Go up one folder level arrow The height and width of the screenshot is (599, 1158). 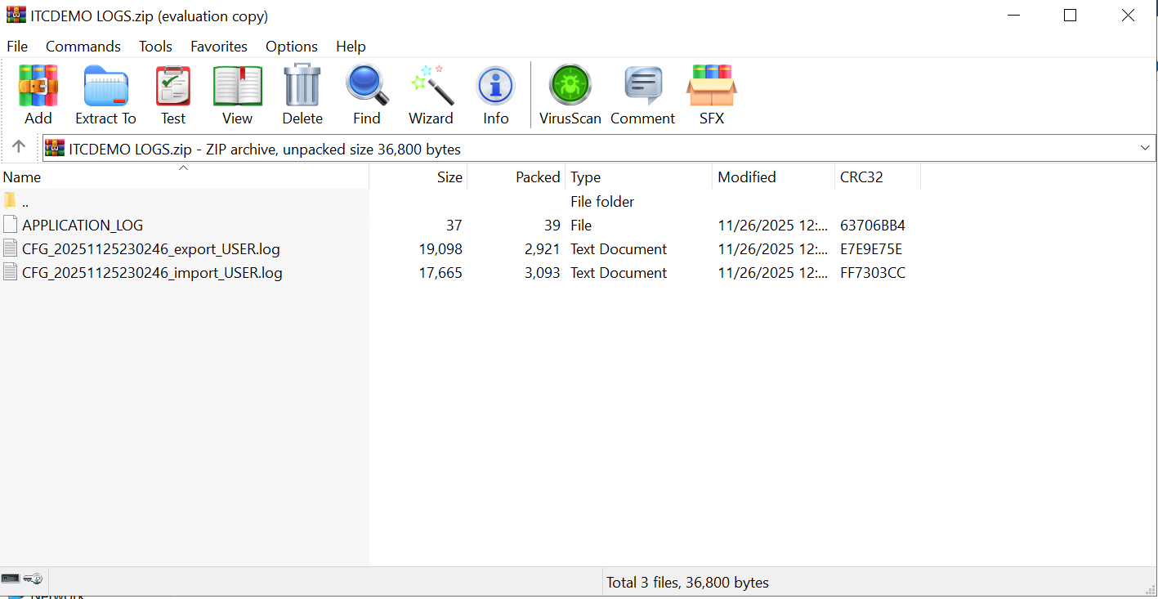(x=19, y=147)
